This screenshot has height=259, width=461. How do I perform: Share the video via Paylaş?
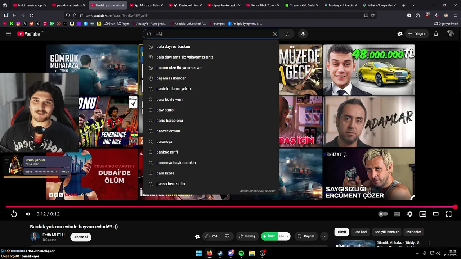(247, 236)
